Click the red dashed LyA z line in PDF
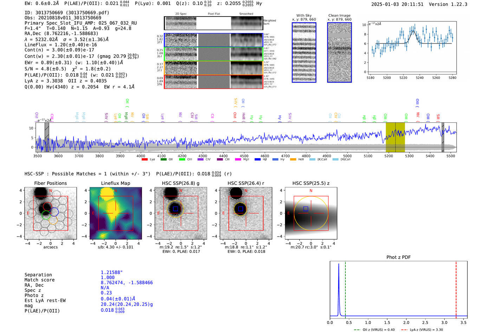 (x=456, y=290)
